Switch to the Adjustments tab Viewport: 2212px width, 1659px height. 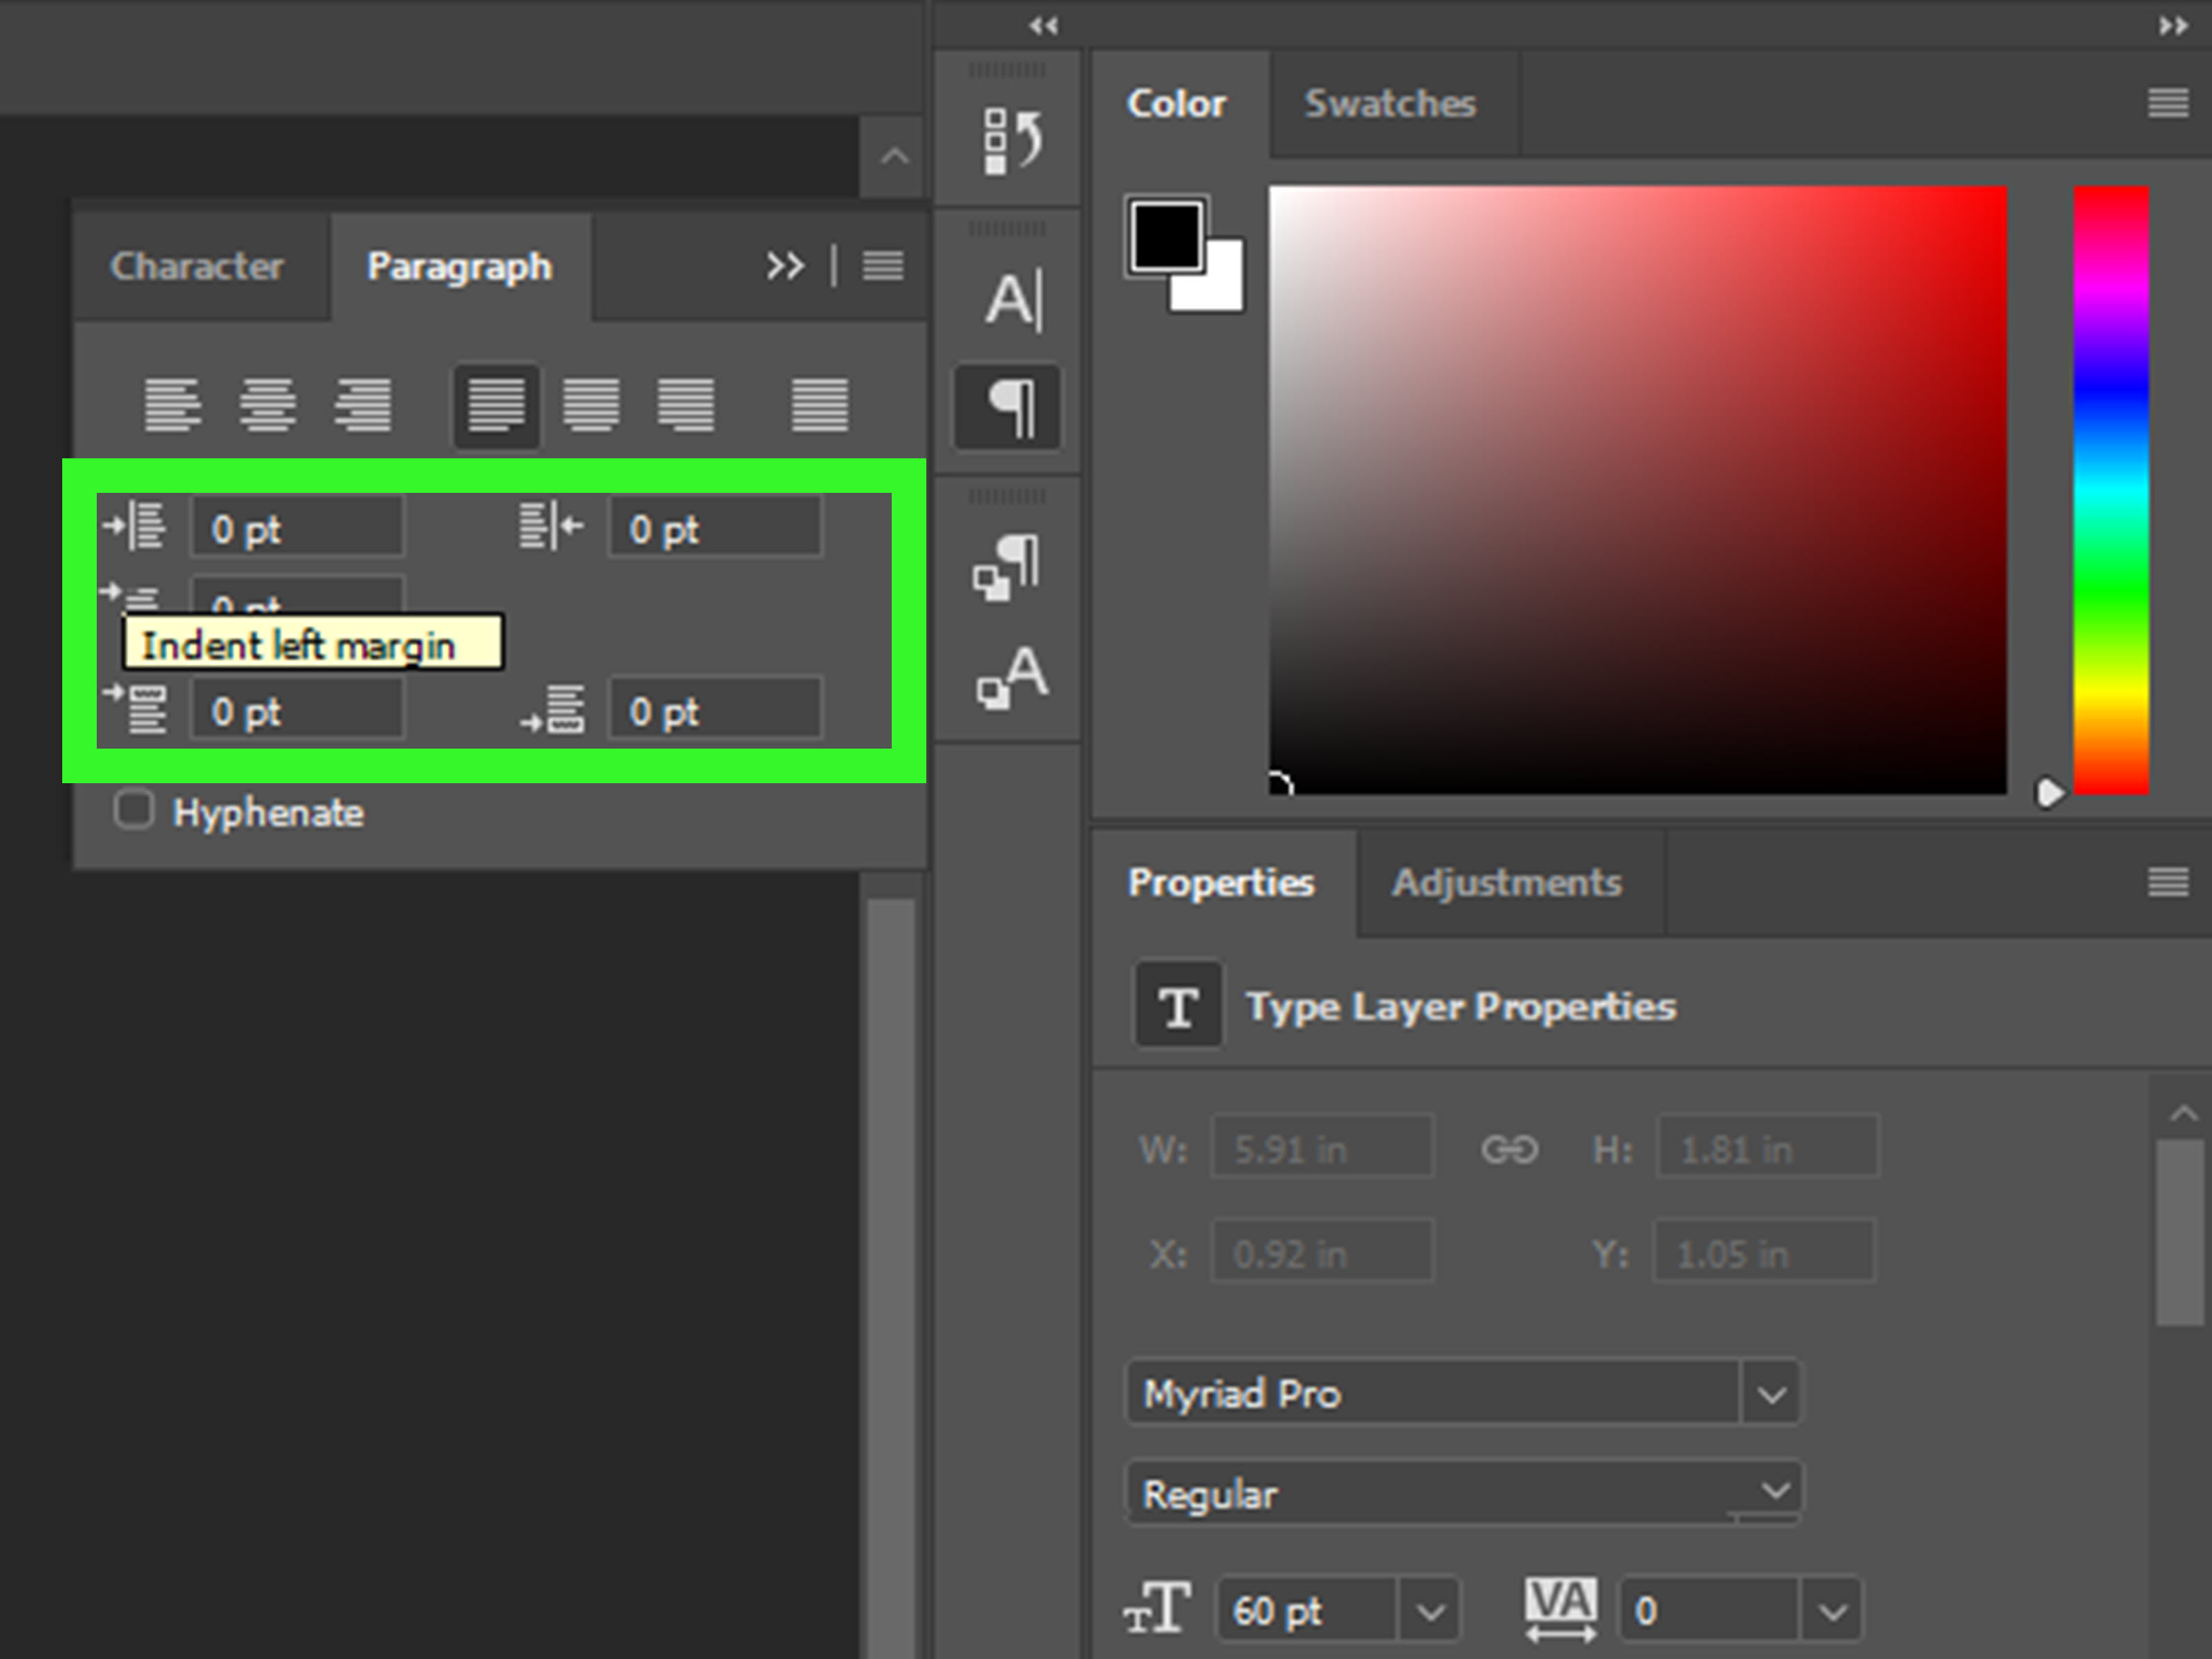point(1507,882)
